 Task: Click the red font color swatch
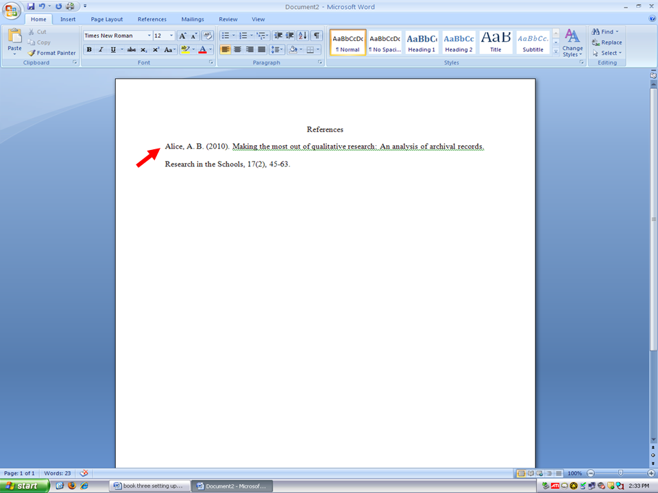point(202,50)
